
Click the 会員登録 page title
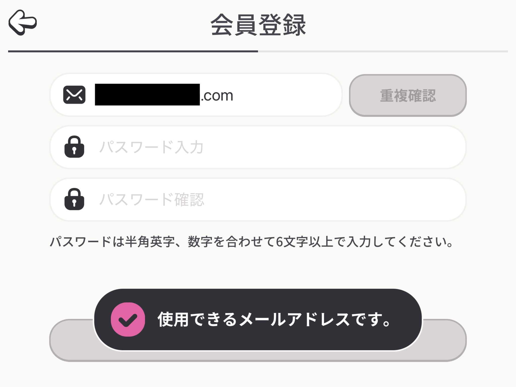click(258, 25)
